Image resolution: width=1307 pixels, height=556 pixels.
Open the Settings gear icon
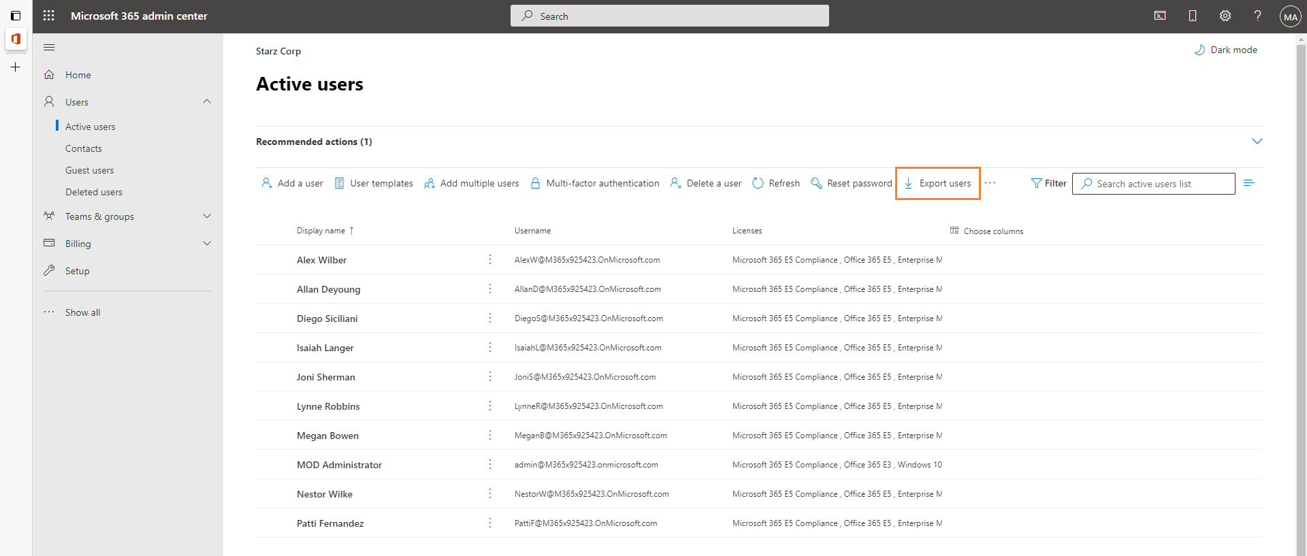tap(1225, 16)
